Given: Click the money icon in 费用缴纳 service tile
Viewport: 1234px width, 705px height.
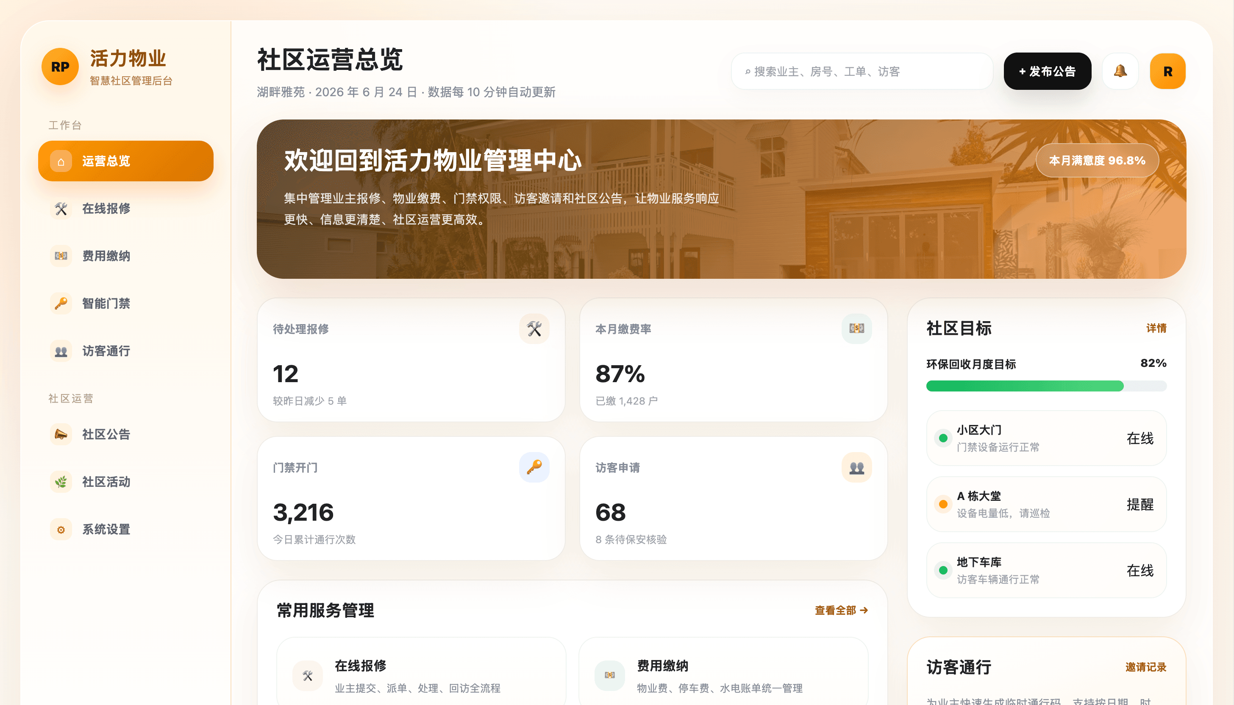Looking at the screenshot, I should [x=610, y=675].
